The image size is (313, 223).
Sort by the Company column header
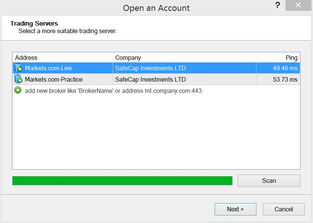(x=184, y=58)
